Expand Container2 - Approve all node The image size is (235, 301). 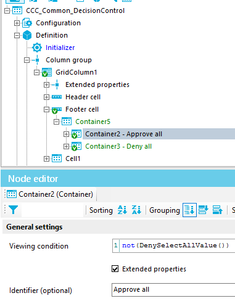66,134
